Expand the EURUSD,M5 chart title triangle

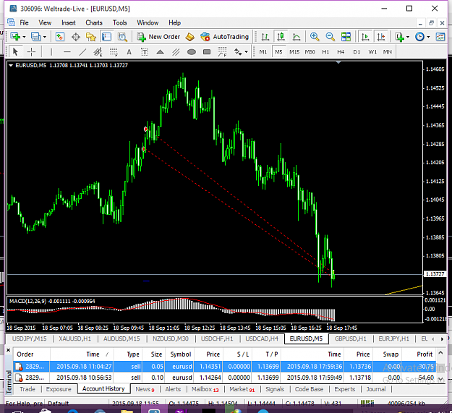coord(11,65)
